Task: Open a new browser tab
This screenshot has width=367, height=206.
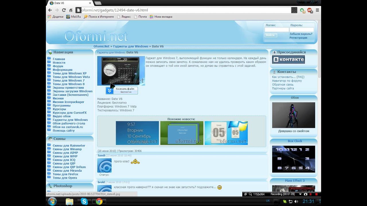Action: tap(97, 3)
